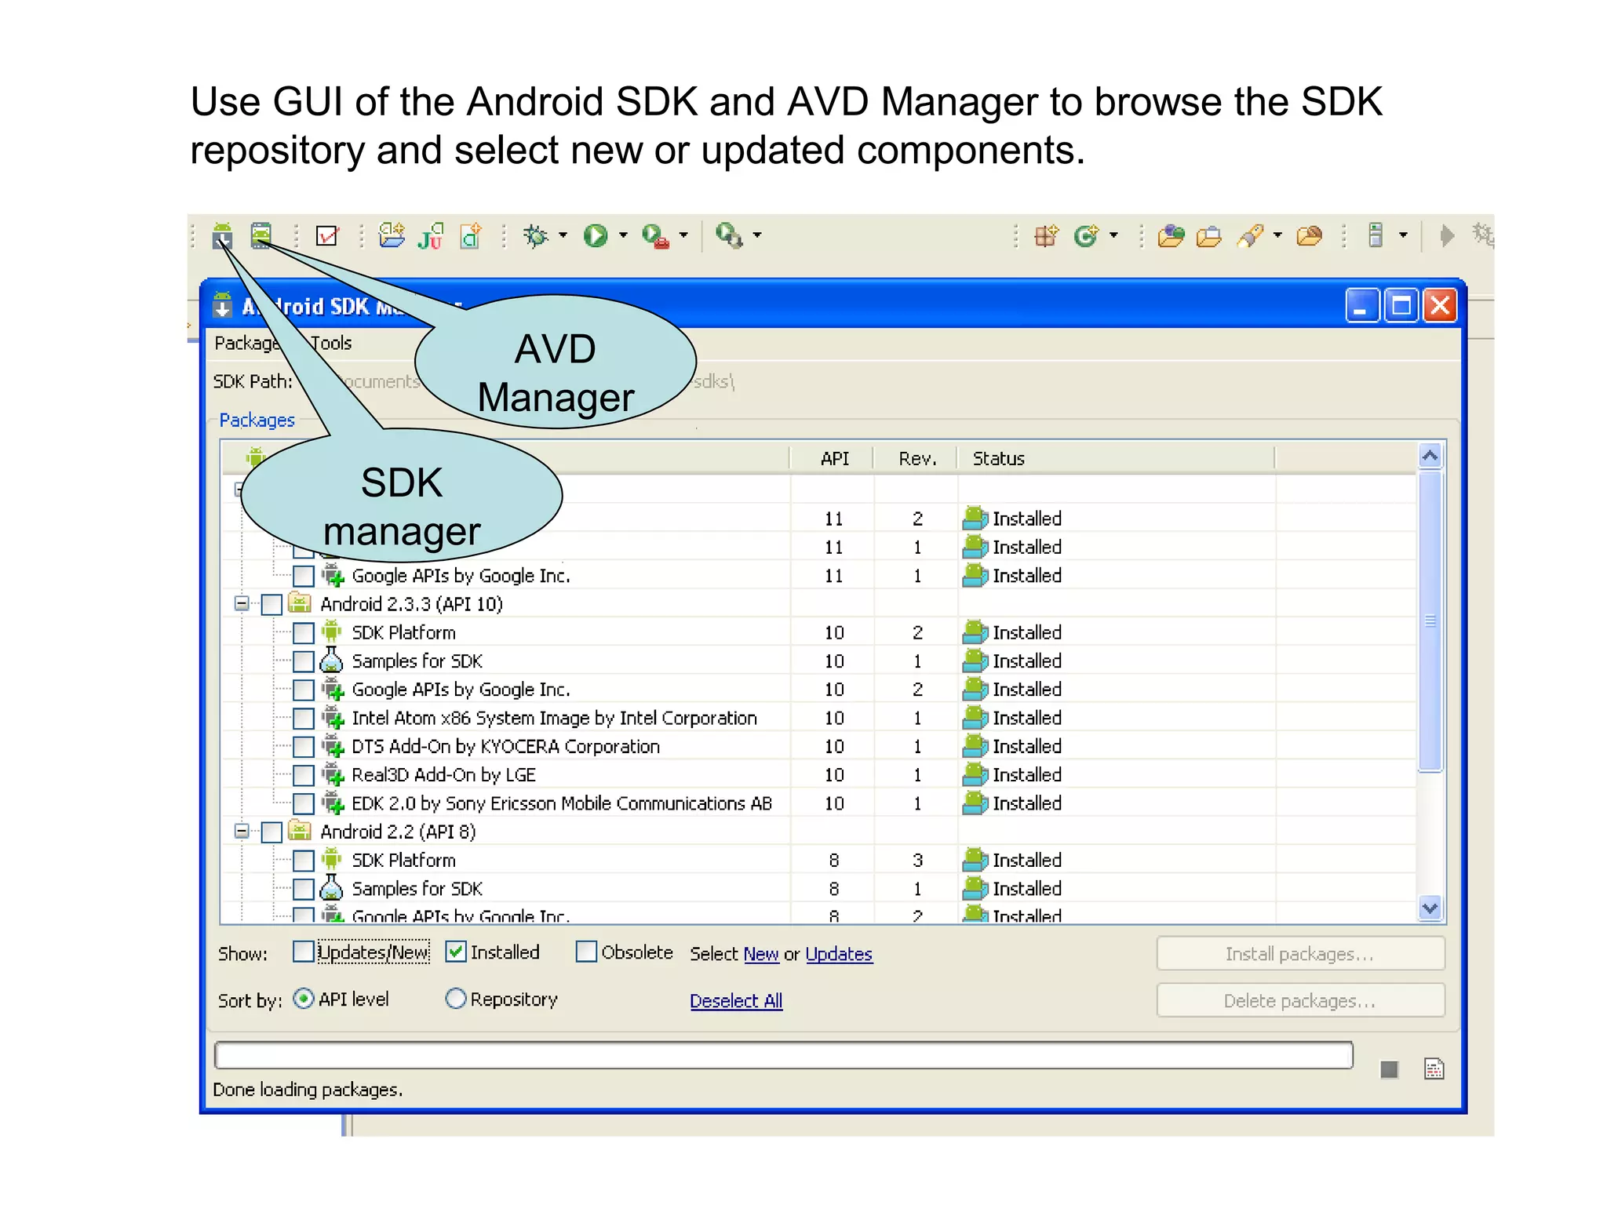Click the server device icon in toolbar
This screenshot has height=1205, width=1607.
1376,235
